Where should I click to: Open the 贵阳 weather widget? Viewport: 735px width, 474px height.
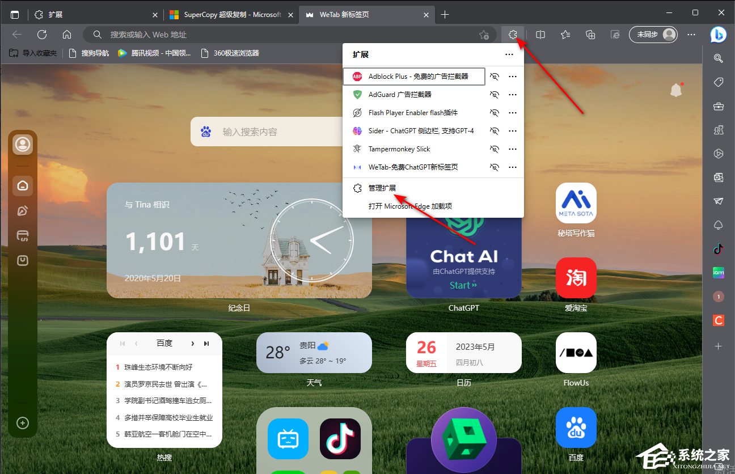coord(314,353)
